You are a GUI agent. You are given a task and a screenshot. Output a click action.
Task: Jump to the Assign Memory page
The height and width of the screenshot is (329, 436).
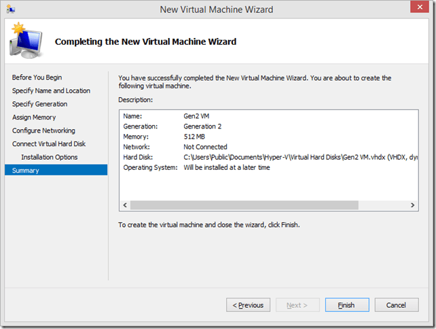click(35, 118)
